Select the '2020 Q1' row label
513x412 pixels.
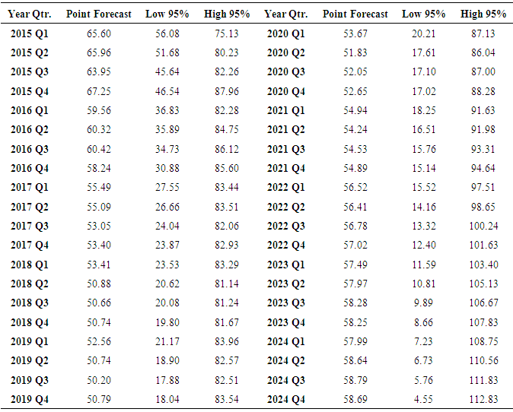pyautogui.click(x=285, y=34)
